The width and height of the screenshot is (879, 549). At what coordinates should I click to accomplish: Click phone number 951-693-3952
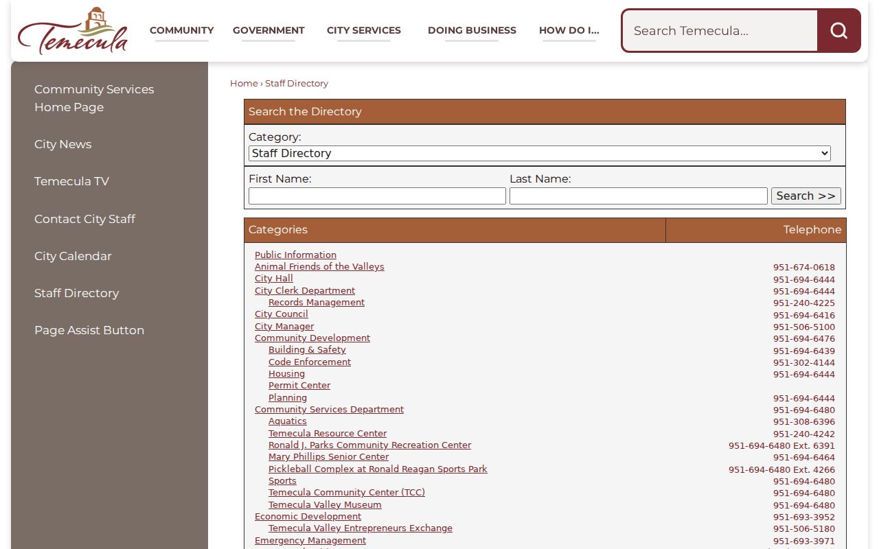[x=804, y=517]
